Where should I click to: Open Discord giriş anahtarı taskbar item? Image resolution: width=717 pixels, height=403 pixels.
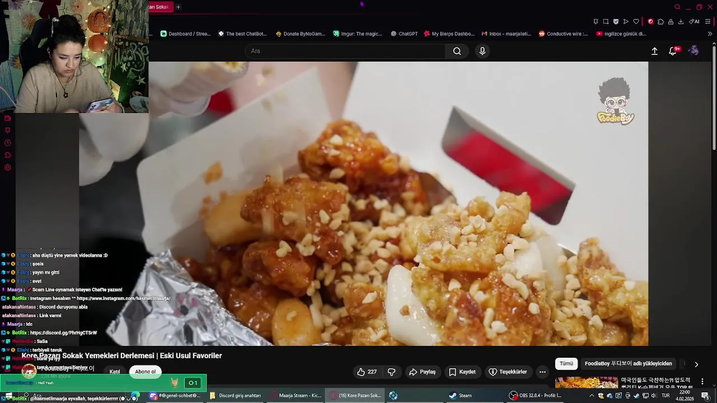coord(234,395)
